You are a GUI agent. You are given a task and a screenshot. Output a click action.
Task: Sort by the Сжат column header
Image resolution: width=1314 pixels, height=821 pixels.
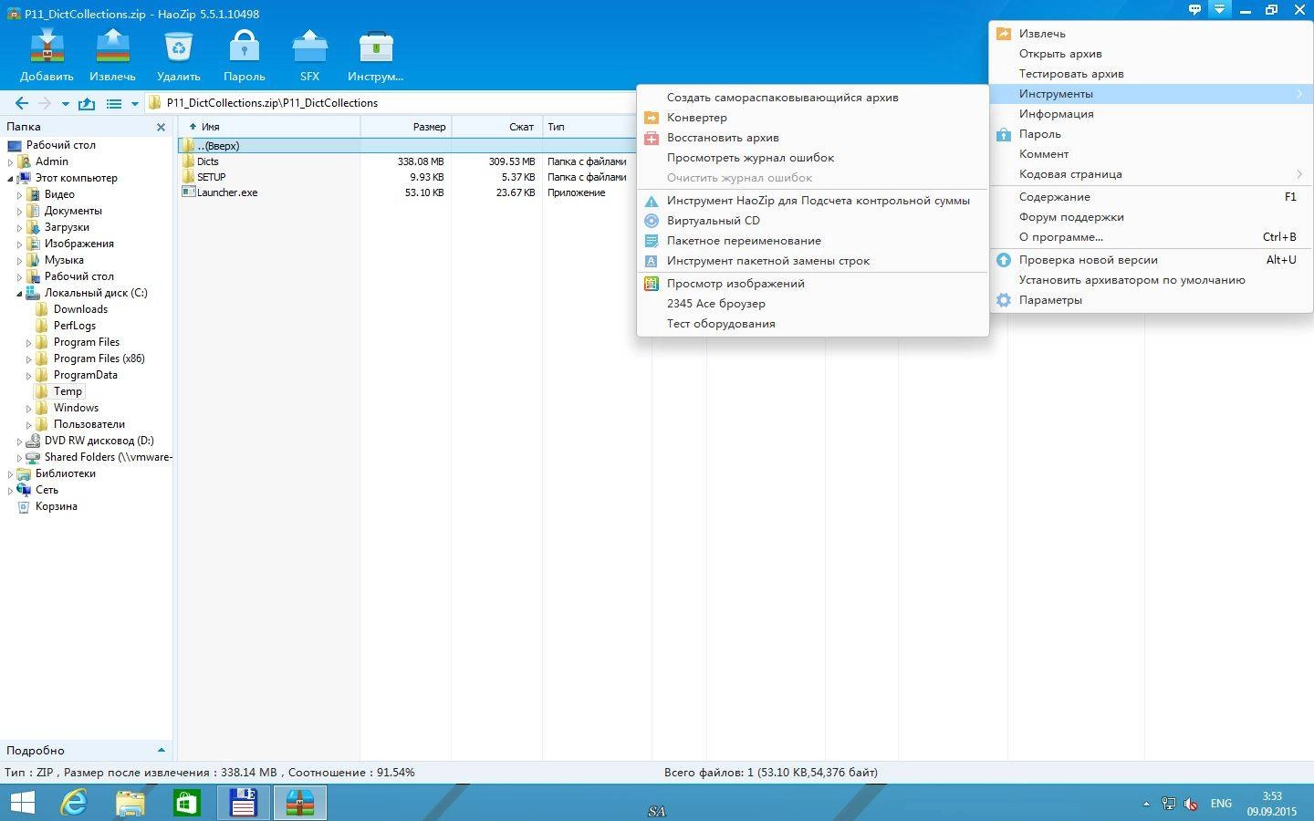pyautogui.click(x=497, y=127)
